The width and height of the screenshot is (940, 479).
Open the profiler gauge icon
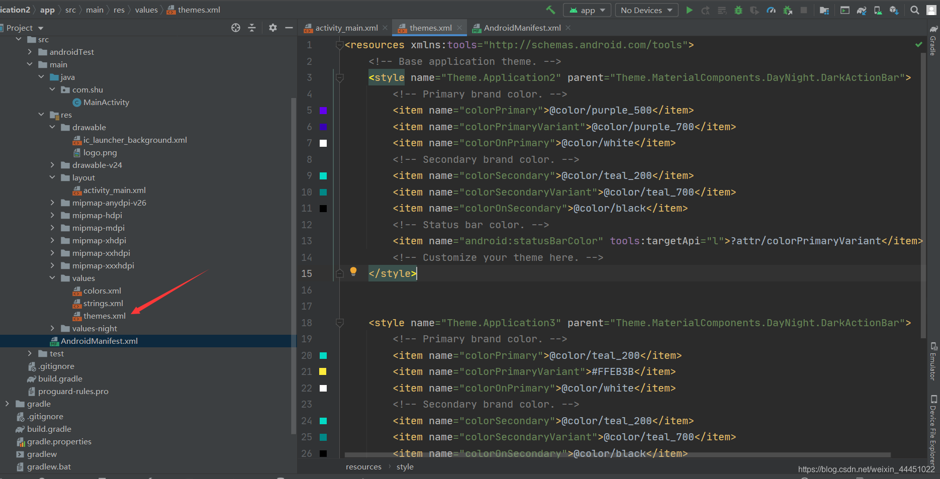point(771,10)
